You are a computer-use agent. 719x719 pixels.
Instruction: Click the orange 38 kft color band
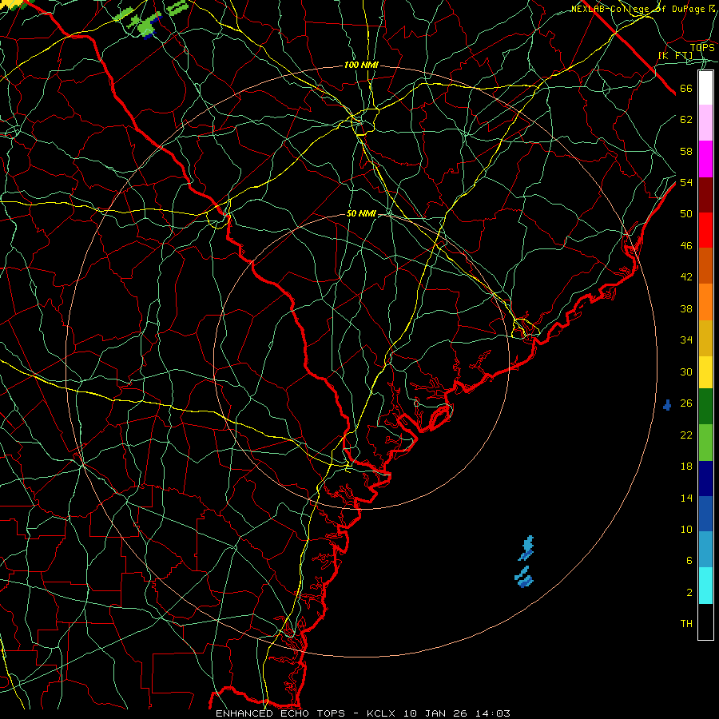click(705, 301)
